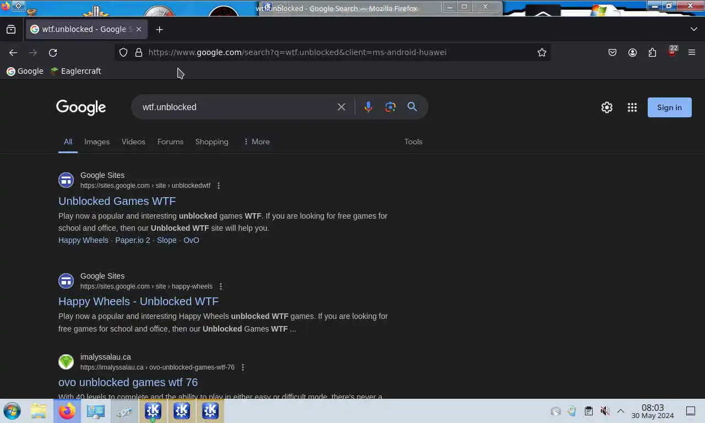705x423 pixels.
Task: List all tabs dropdown arrow
Action: [x=693, y=29]
